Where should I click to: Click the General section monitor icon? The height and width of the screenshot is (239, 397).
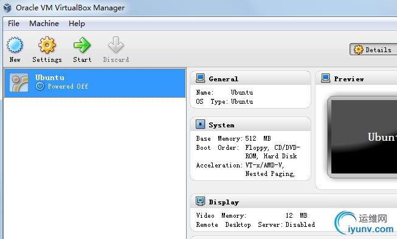pos(200,78)
